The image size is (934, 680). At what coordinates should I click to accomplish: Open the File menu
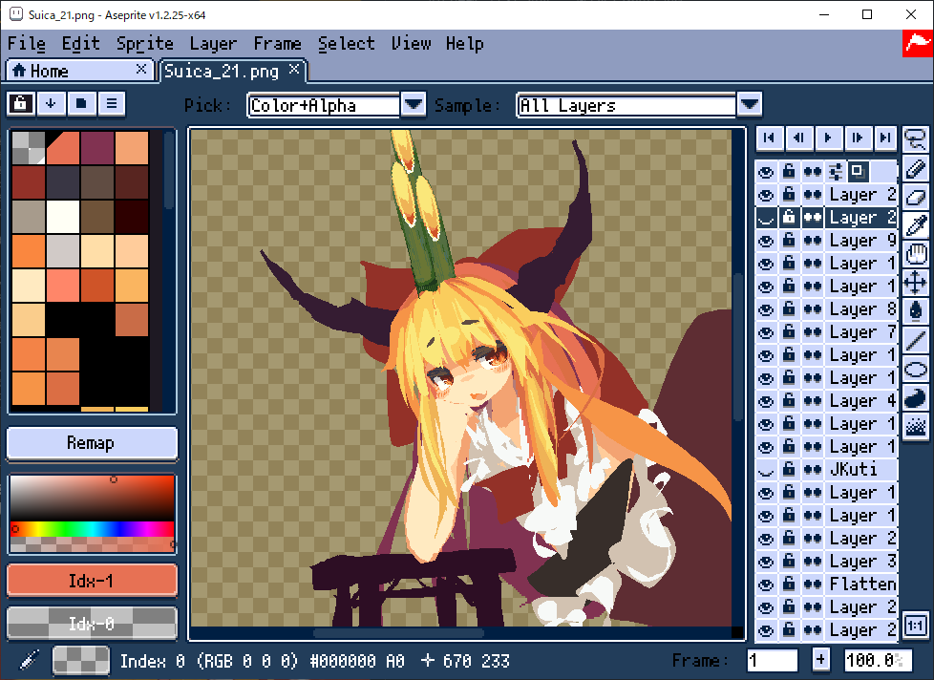[x=26, y=44]
